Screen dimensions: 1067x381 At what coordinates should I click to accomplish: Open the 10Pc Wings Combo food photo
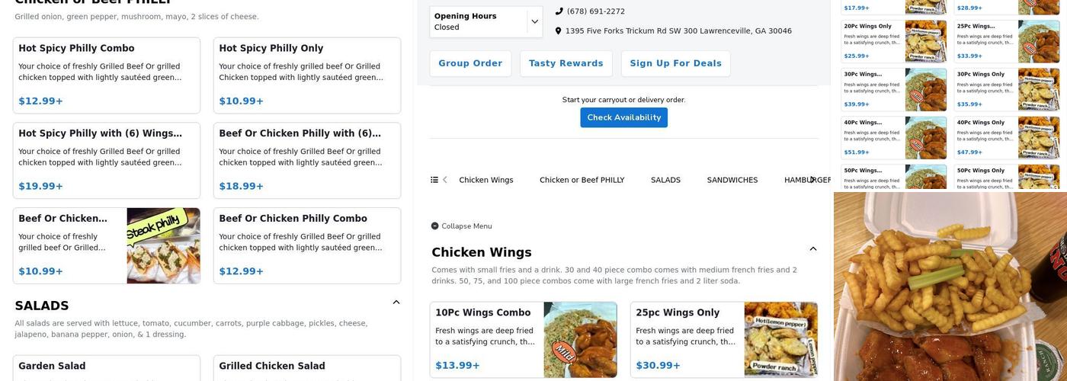[580, 340]
